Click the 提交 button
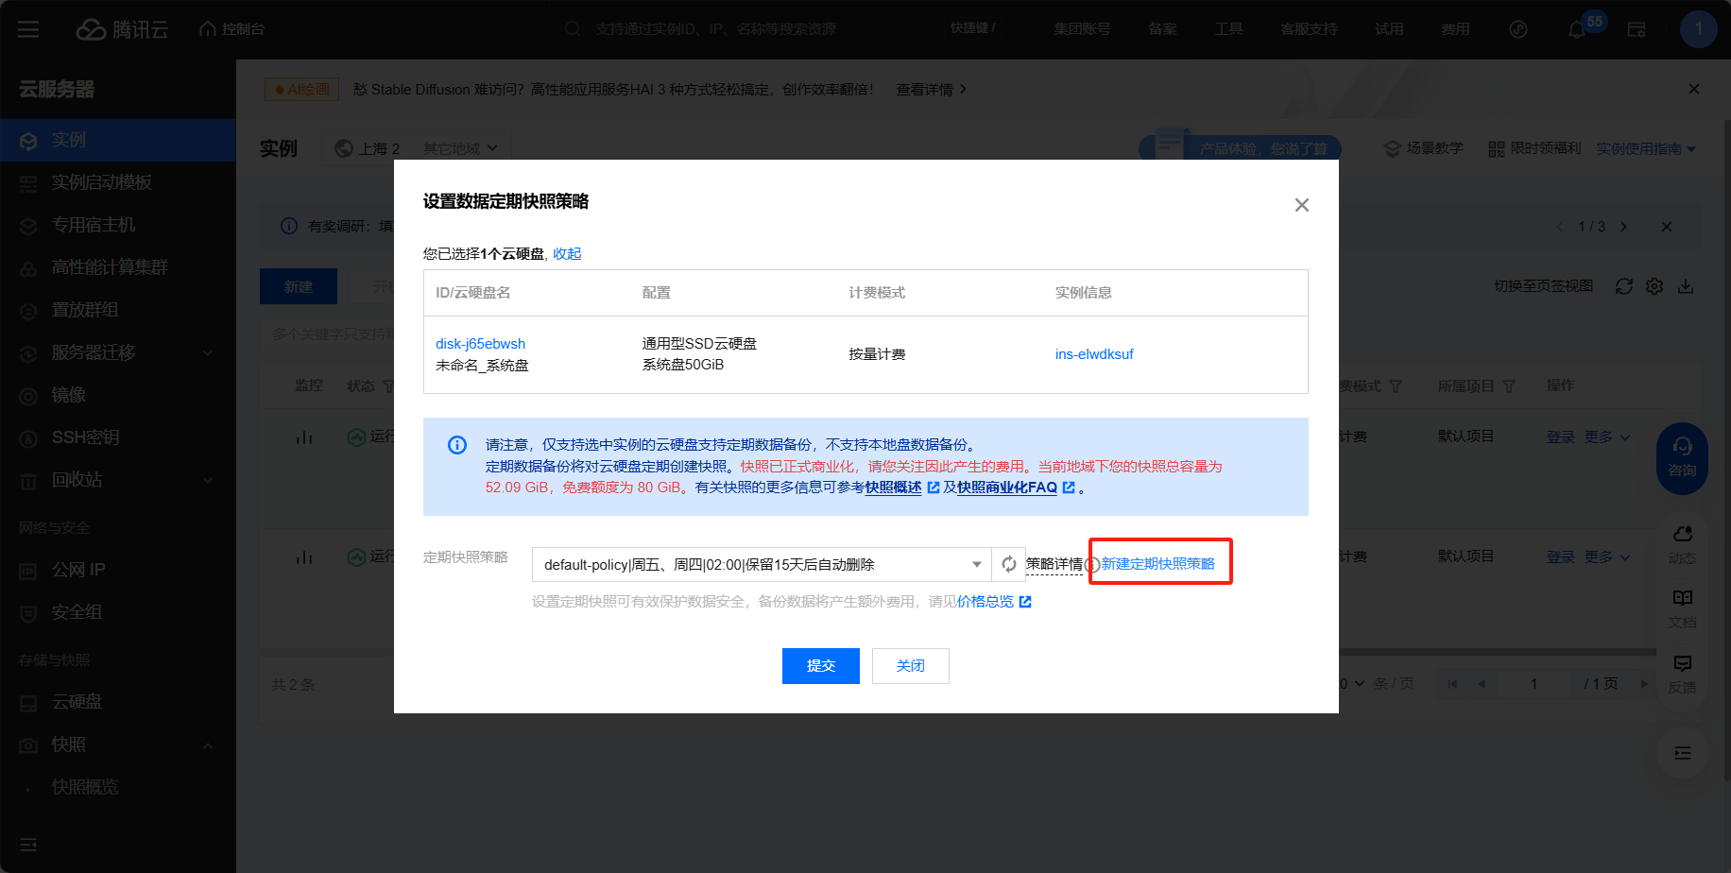Image resolution: width=1731 pixels, height=873 pixels. (821, 666)
